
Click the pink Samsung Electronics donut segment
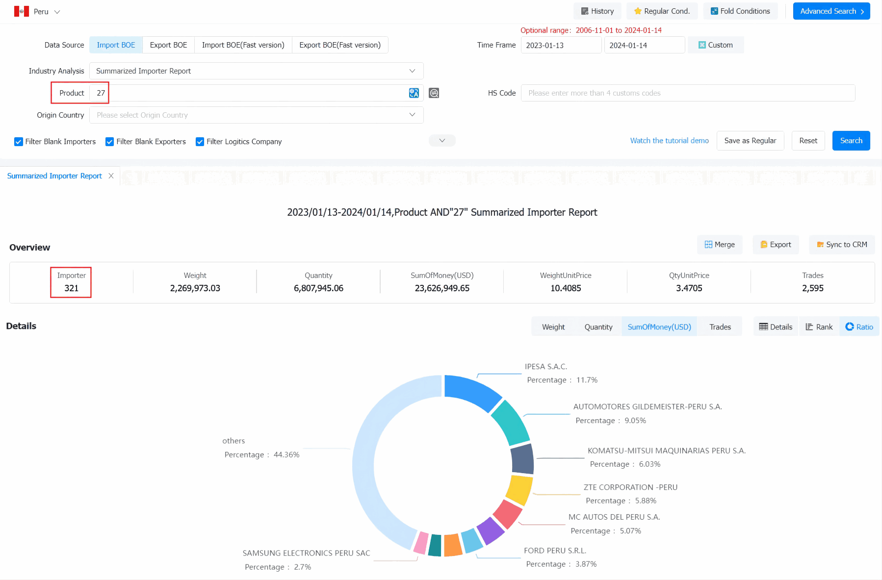(421, 543)
